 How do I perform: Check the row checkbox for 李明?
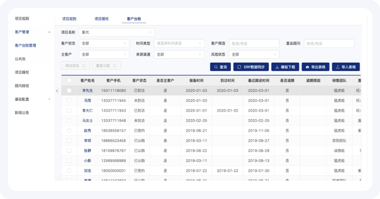(x=69, y=141)
